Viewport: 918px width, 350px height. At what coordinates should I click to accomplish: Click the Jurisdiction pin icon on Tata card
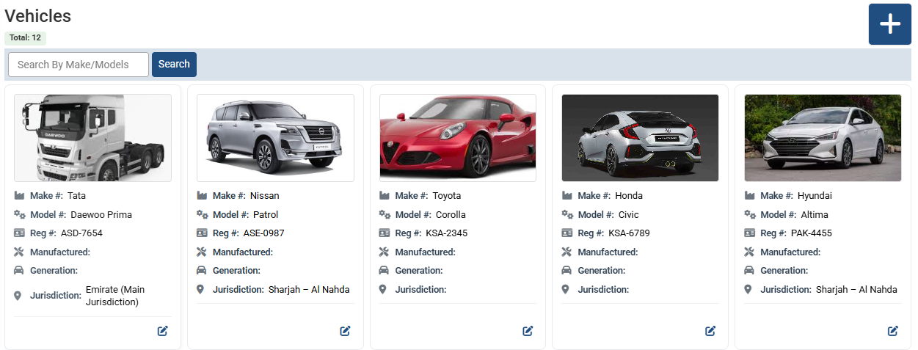pos(18,296)
